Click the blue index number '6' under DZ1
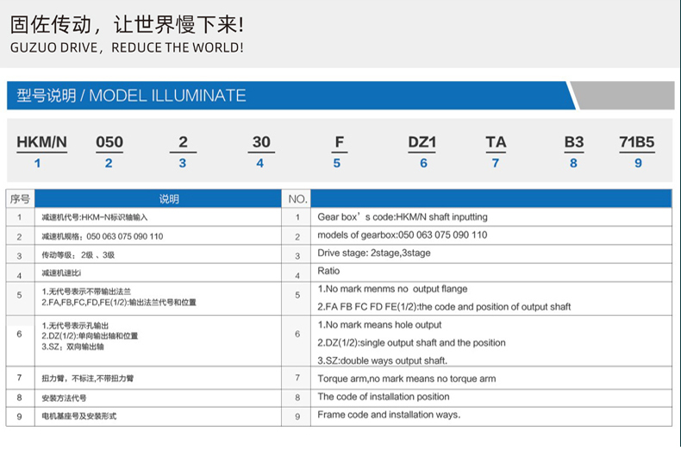Viewport: 681px width, 451px height. click(423, 163)
